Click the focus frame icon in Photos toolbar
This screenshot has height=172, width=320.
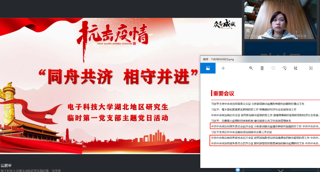point(311,68)
